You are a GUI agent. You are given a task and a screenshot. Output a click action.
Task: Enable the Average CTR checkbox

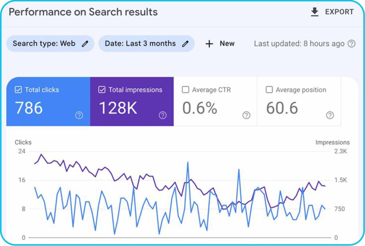coord(185,90)
